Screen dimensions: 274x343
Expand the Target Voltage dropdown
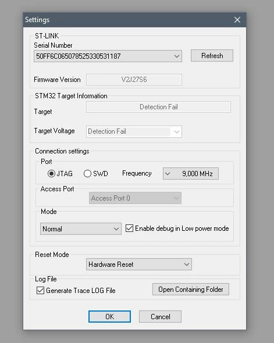134,131
